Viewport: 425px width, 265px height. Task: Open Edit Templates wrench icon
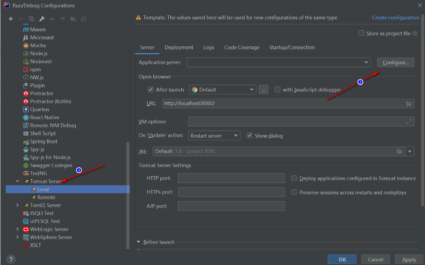pos(42,19)
